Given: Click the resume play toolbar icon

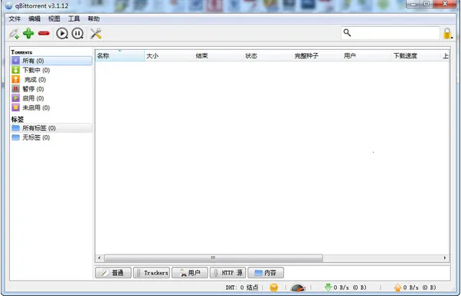Looking at the screenshot, I should 62,33.
